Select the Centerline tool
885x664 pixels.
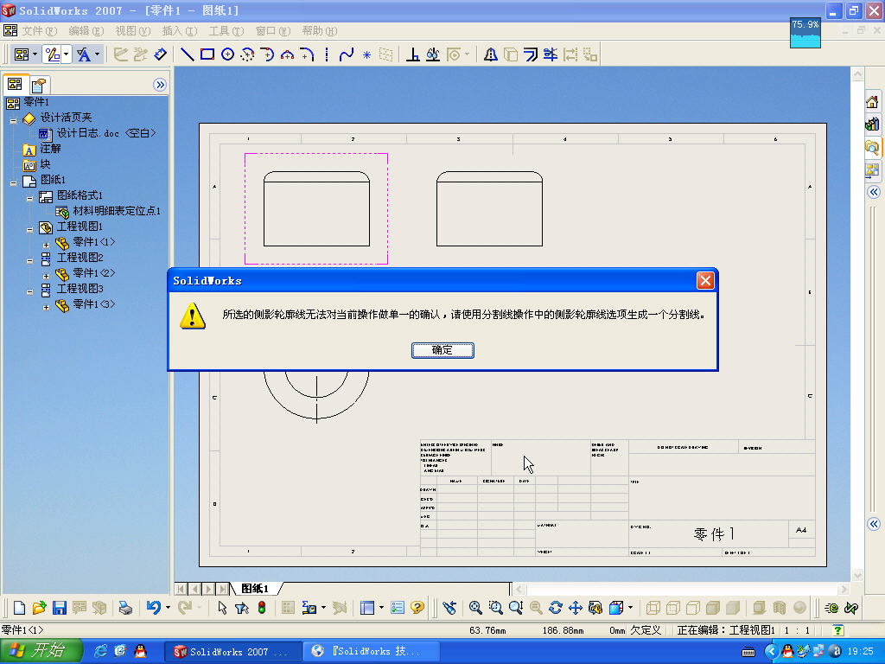(x=327, y=54)
